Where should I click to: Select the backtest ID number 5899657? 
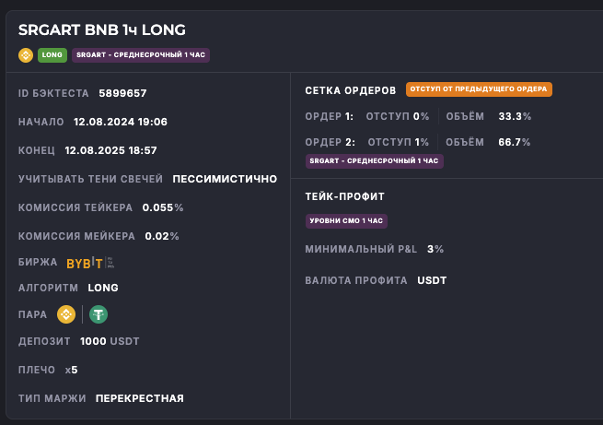(122, 93)
